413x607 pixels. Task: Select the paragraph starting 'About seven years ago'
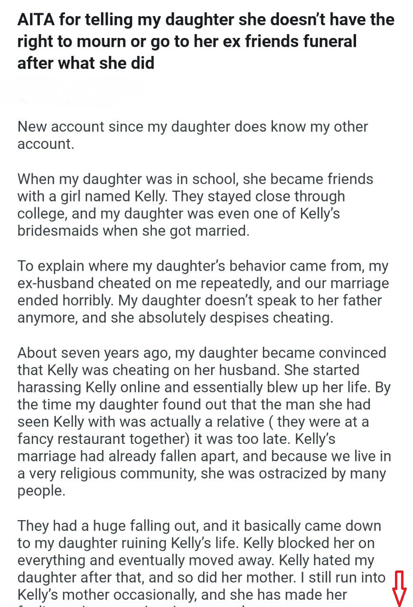pos(204,422)
